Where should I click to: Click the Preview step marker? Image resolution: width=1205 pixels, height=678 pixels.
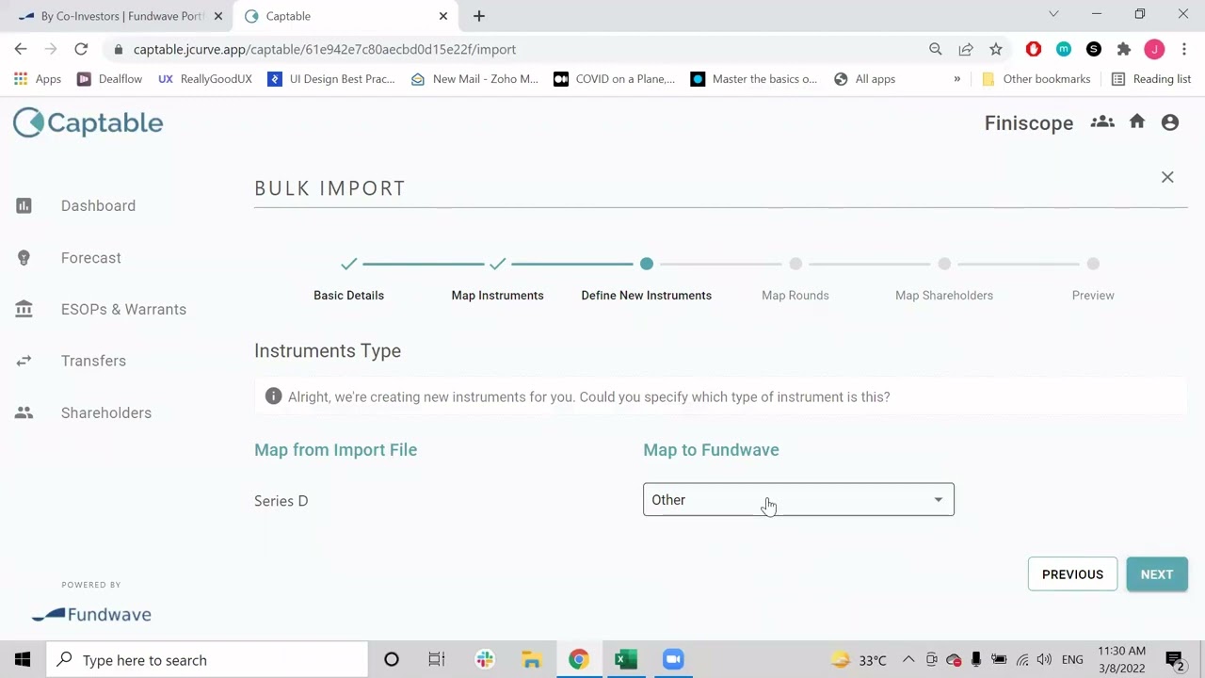[x=1093, y=264]
